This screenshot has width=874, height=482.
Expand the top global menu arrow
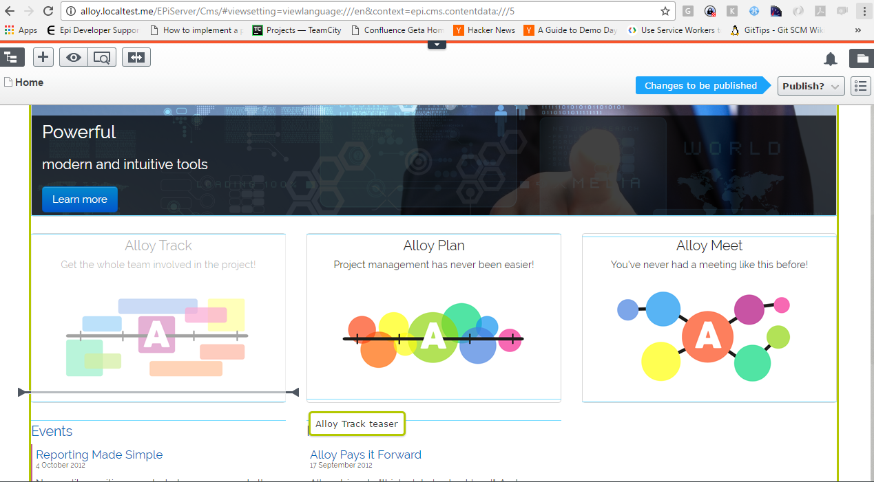437,45
